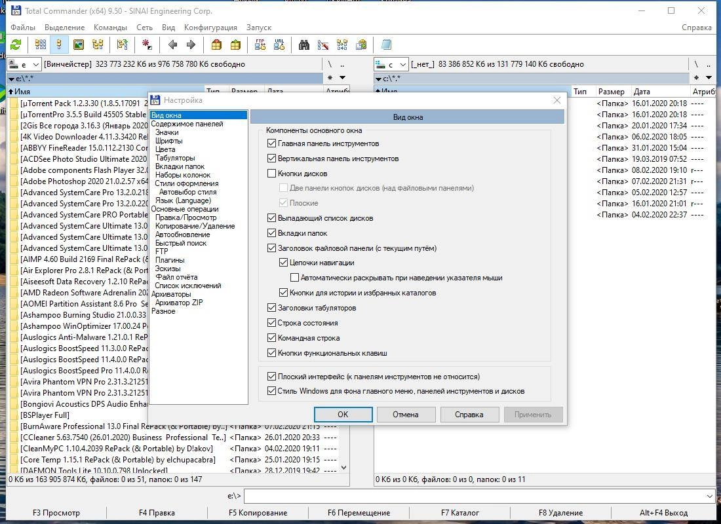Open right panel favorites asterisk button
721x524 pixels.
point(697,78)
